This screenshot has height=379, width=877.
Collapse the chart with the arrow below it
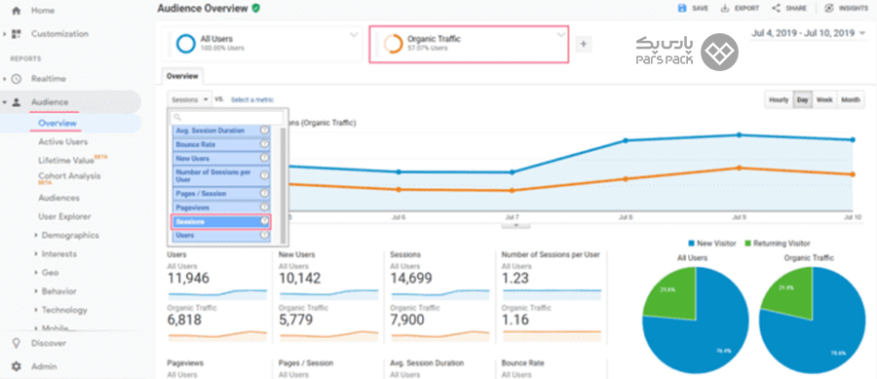[x=515, y=225]
